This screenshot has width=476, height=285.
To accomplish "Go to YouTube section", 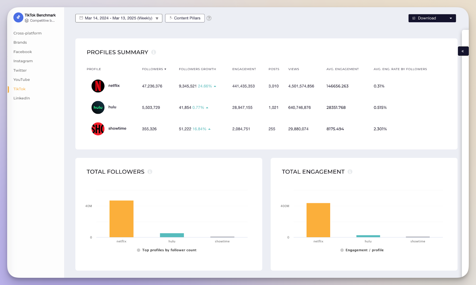I will coord(22,80).
